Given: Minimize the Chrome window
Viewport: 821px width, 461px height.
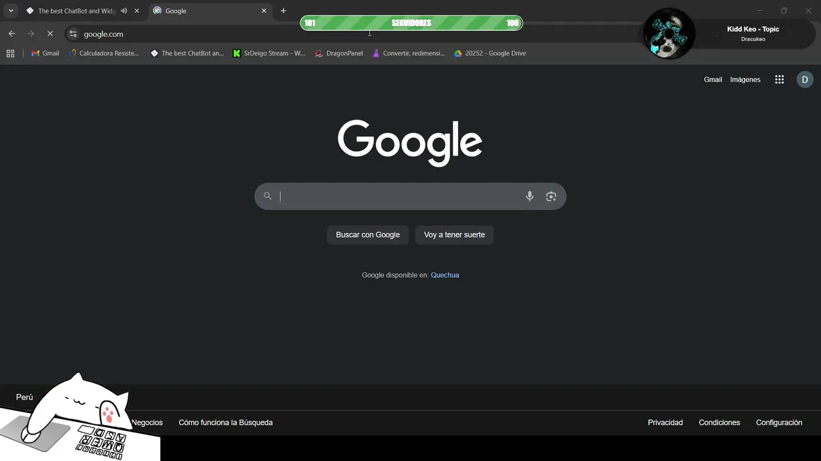Looking at the screenshot, I should [760, 11].
